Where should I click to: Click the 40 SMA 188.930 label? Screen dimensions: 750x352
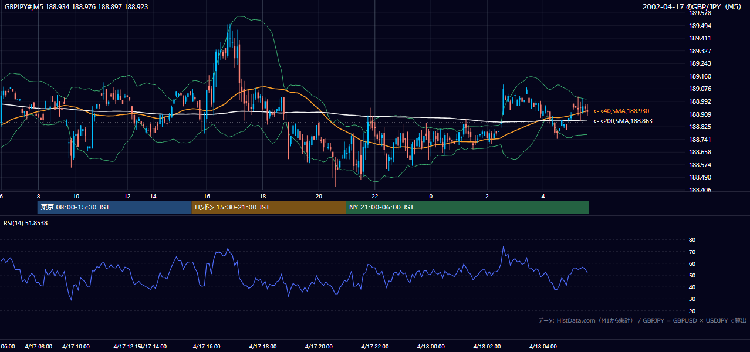tap(621, 111)
